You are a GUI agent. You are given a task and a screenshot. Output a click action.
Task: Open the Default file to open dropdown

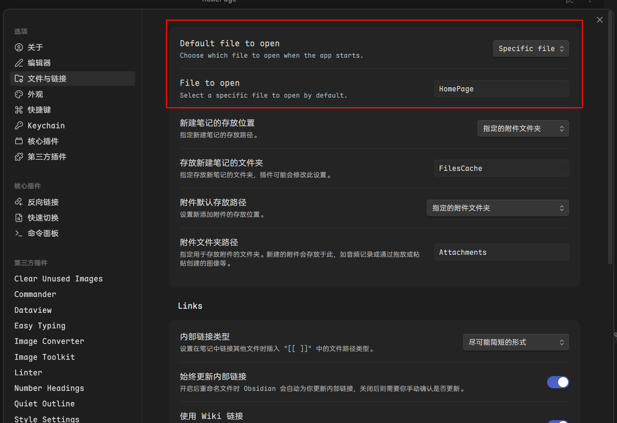point(530,49)
